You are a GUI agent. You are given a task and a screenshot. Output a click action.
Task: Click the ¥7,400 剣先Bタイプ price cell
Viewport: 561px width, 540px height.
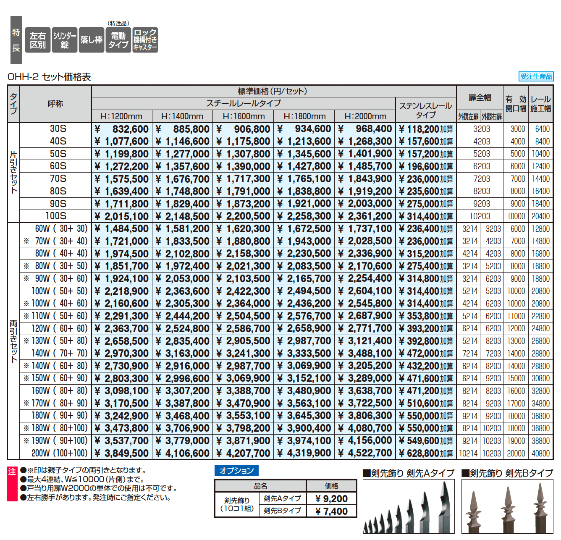coord(331,511)
